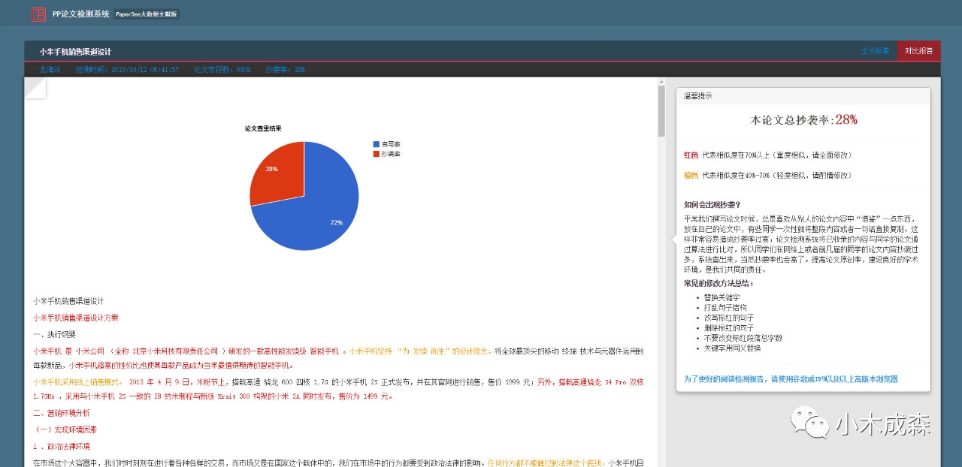The image size is (962, 467).
Task: Click the 删除标红的句子 list item
Action: pos(729,328)
